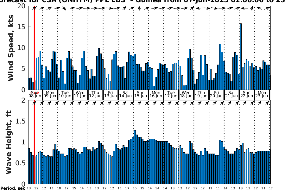Select the 'Wed 11-Jun' date label
Screen dimensions: 285x190
80,94
